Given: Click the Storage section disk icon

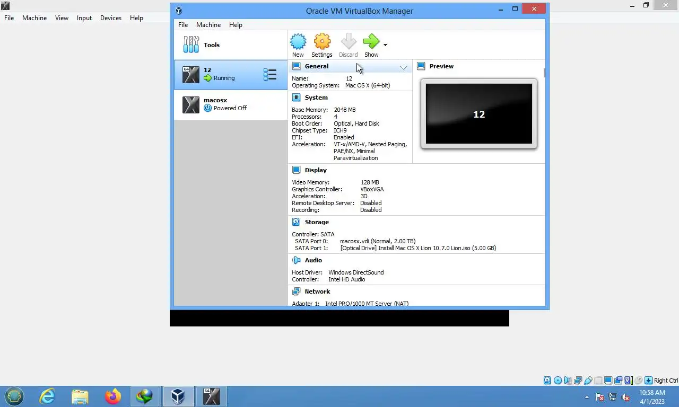Looking at the screenshot, I should (296, 222).
